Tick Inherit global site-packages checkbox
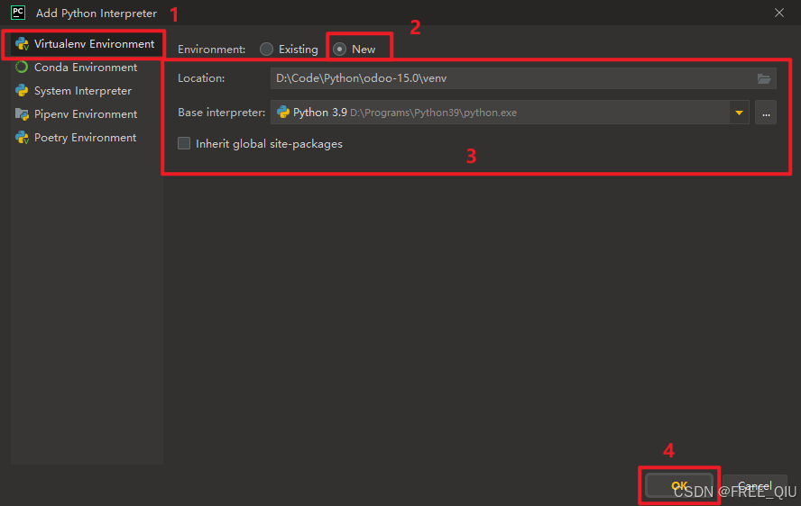Screen dimensions: 801x506 coord(184,143)
